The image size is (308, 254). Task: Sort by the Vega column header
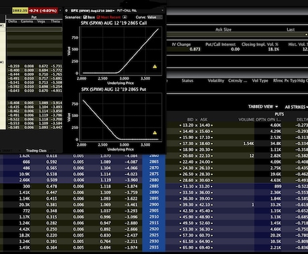pyautogui.click(x=42, y=21)
